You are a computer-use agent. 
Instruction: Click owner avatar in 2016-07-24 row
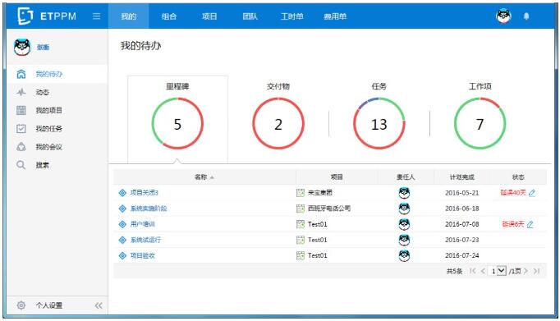click(x=404, y=255)
